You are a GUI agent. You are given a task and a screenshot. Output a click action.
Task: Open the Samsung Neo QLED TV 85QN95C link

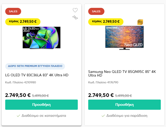pos(122,73)
